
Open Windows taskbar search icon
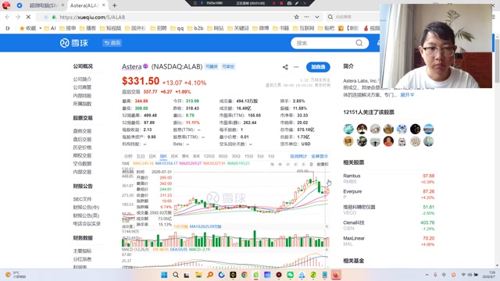click(176, 275)
